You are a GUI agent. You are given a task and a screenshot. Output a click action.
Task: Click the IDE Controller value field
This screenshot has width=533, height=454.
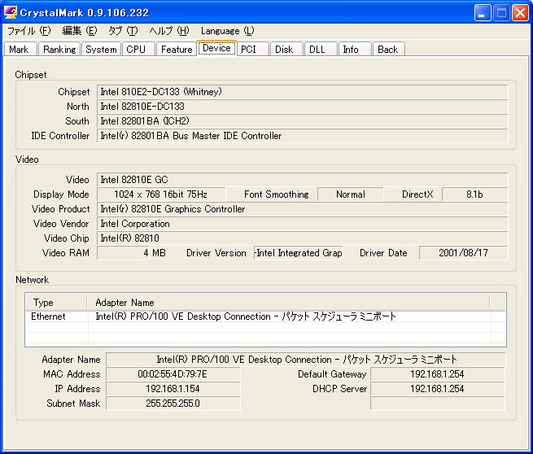[302, 136]
